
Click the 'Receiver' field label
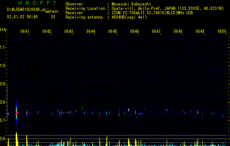(x=74, y=13)
